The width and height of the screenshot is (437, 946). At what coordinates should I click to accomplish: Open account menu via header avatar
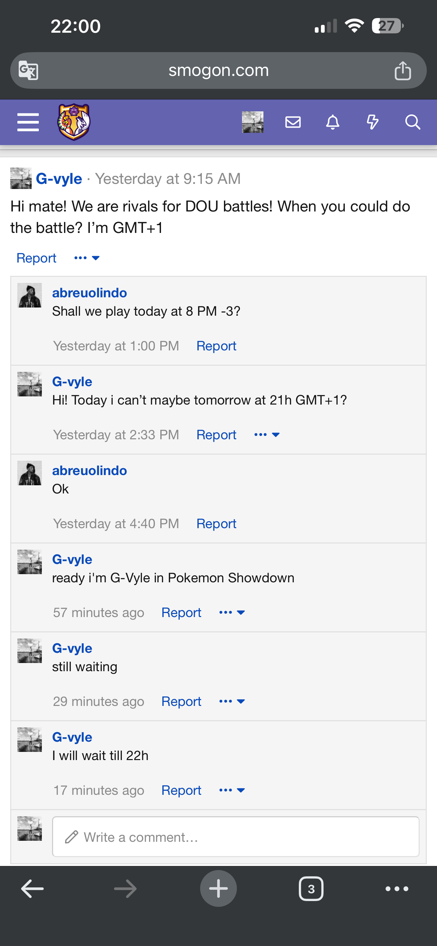253,122
